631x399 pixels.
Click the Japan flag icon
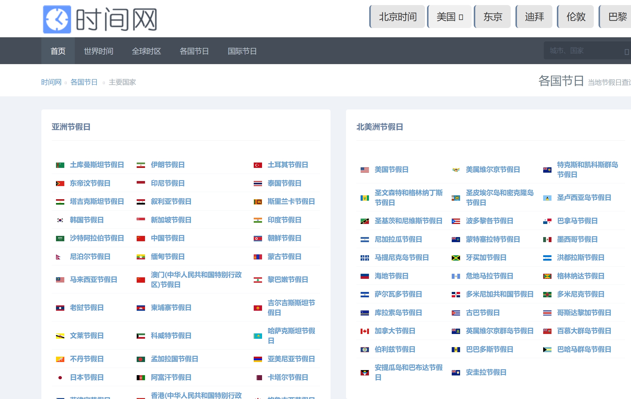pyautogui.click(x=60, y=378)
